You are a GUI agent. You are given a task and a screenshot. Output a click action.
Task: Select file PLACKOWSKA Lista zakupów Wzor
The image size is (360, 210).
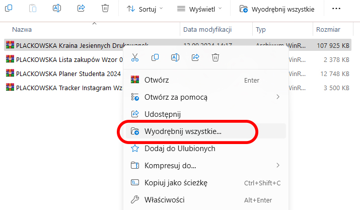69,60
